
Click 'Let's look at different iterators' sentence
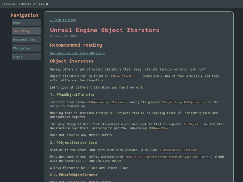coord(97,87)
